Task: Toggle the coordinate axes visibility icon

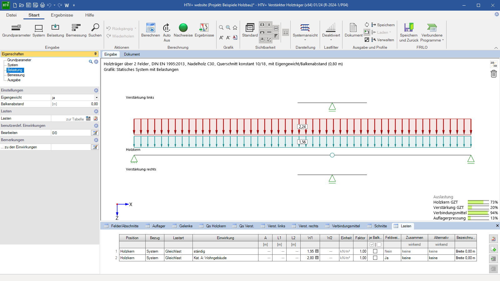Action: (269, 40)
